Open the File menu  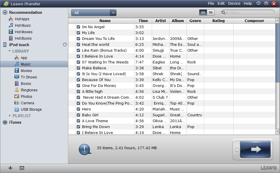(x=211, y=4)
